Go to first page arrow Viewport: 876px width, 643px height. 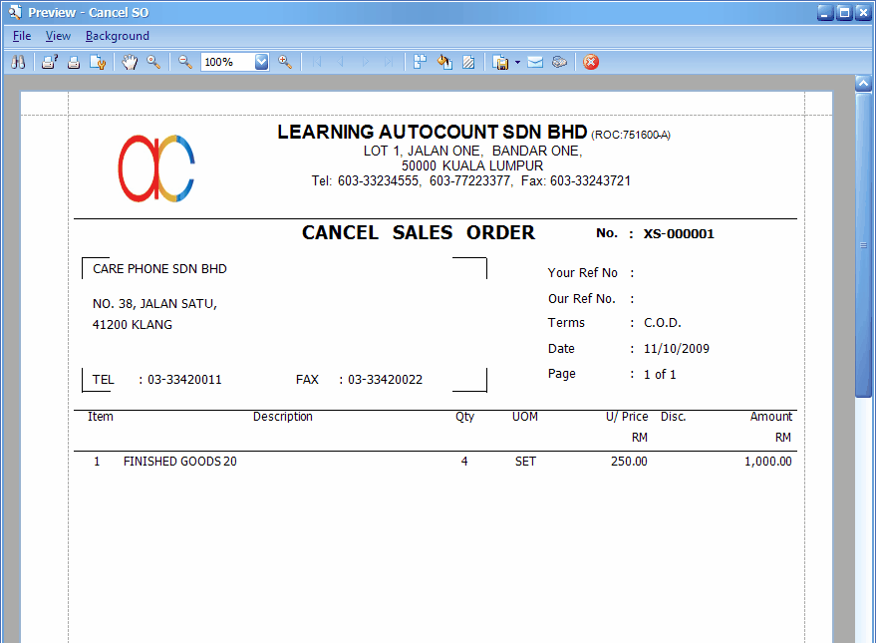click(x=317, y=62)
